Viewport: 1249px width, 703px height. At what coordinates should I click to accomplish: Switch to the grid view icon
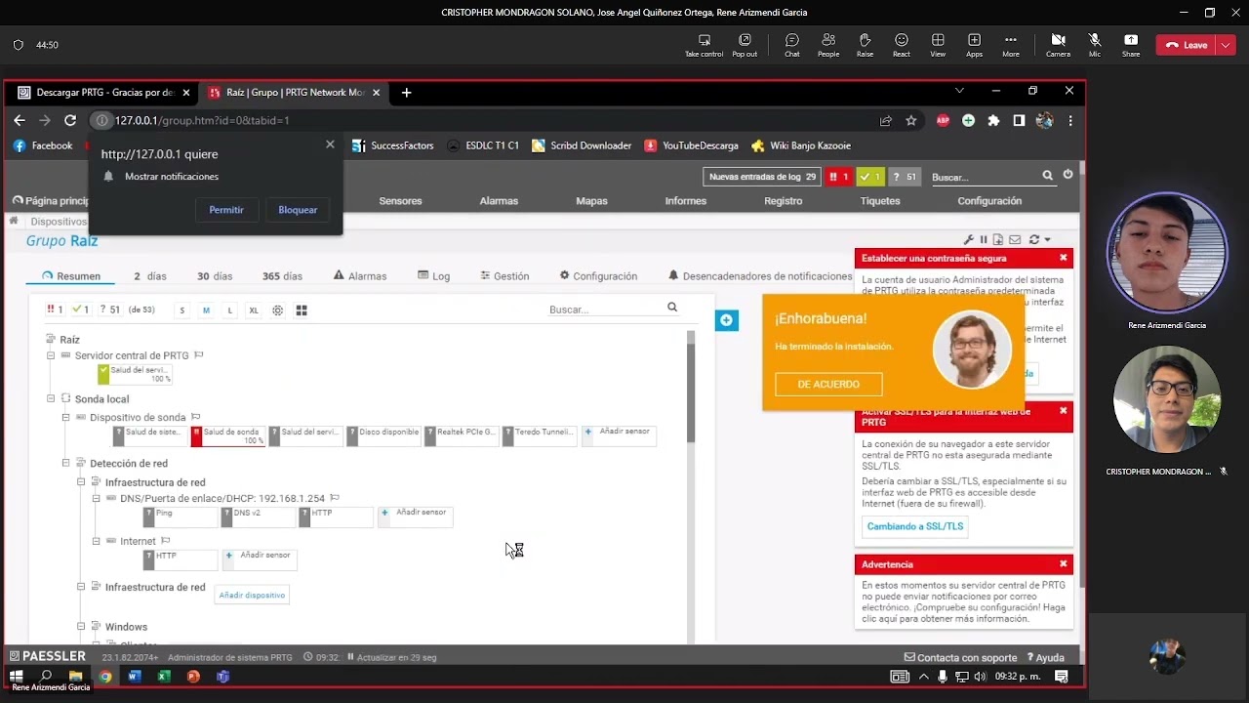pyautogui.click(x=302, y=310)
